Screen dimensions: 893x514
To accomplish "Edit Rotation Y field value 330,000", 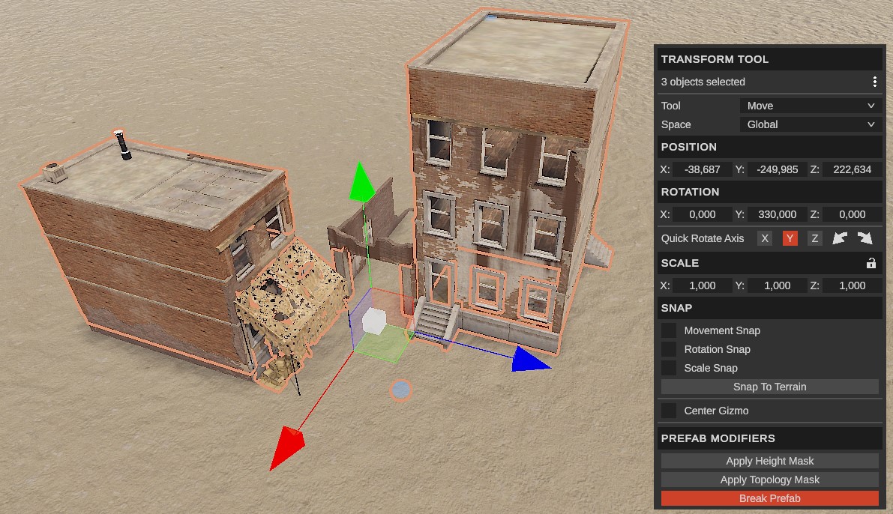I will [777, 214].
